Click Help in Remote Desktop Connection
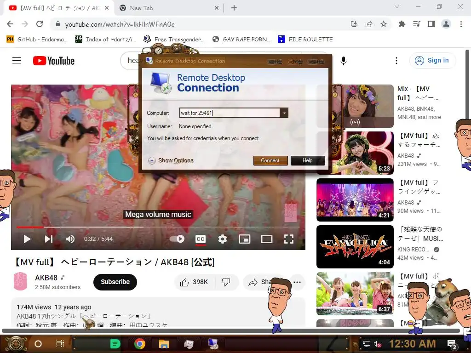This screenshot has width=471, height=353. pos(308,160)
